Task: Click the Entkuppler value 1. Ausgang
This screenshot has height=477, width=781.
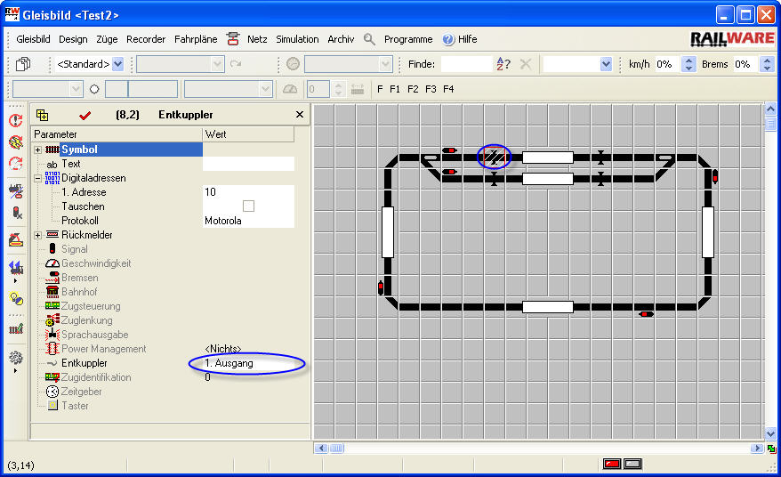Action: [x=229, y=363]
